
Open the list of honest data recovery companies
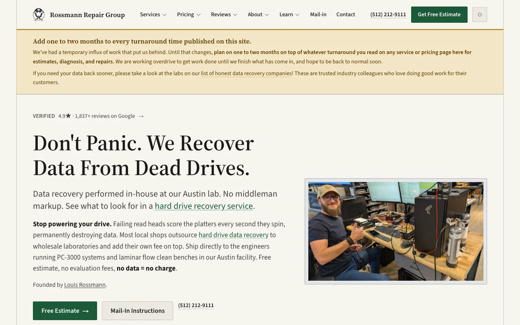click(x=247, y=74)
